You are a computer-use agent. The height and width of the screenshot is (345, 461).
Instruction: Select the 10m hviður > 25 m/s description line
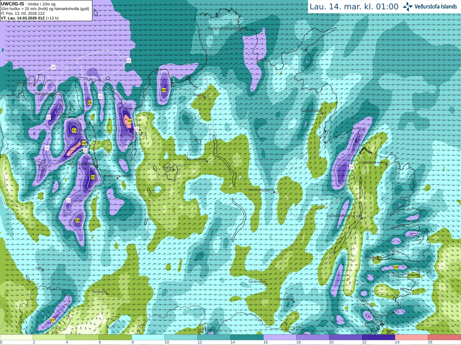(45, 9)
